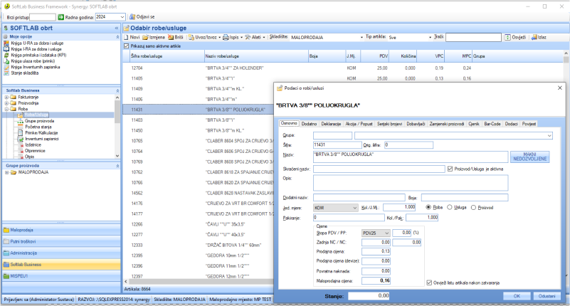Viewport: 570px width, 306px height.
Task: Click the Izlaz exit icon
Action: pyautogui.click(x=535, y=36)
